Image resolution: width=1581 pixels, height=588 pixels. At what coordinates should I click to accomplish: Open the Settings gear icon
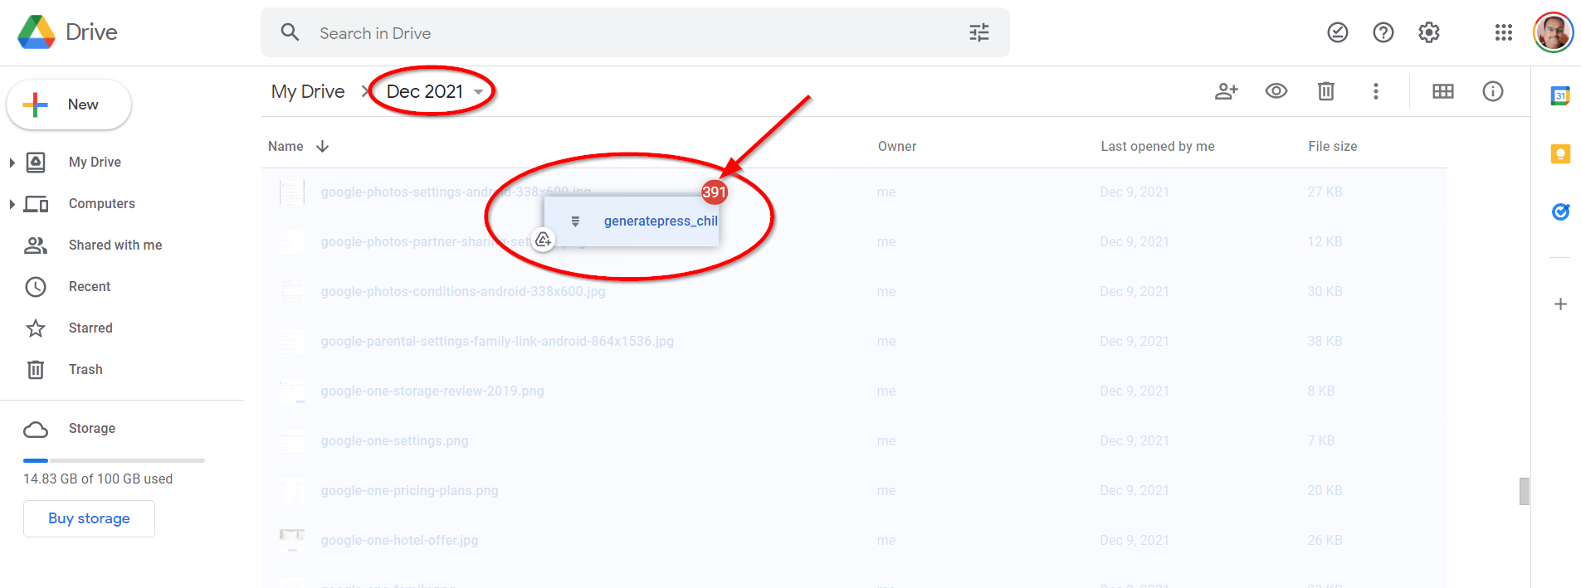(x=1429, y=32)
